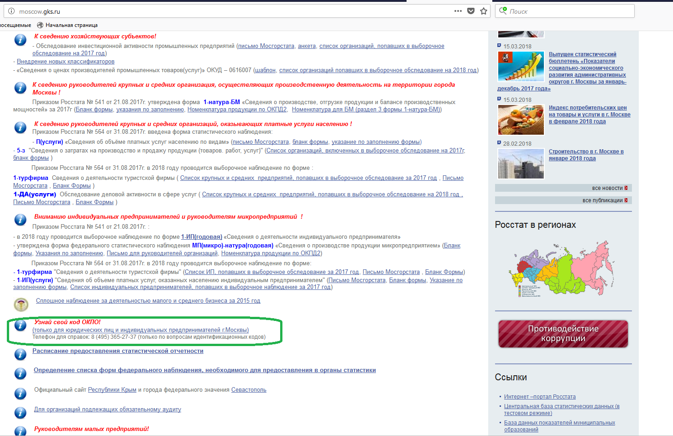Viewport: 673px width, 436px height.
Task: Open 'Сплошное наблюдение за деятельностью малого и среднего бизнеса' link
Action: point(148,301)
